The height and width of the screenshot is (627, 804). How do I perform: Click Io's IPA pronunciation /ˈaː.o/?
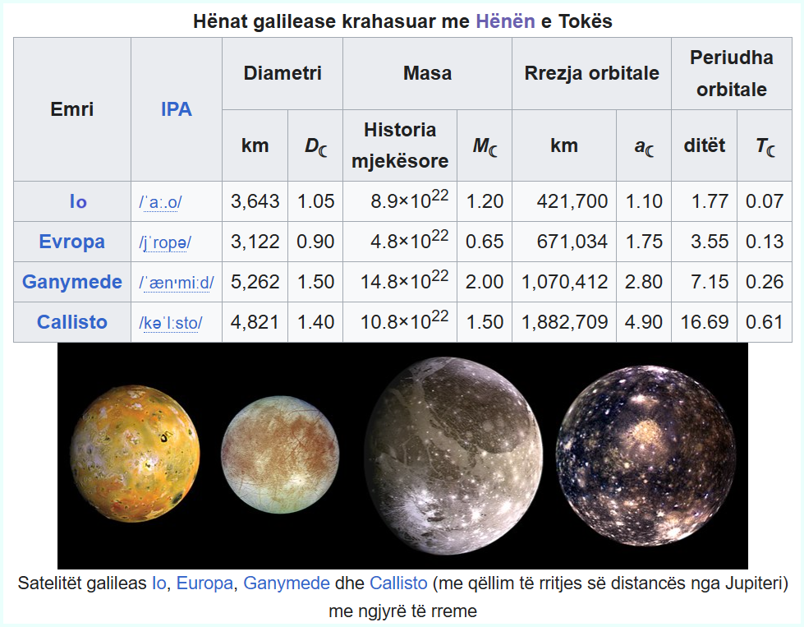tap(160, 202)
